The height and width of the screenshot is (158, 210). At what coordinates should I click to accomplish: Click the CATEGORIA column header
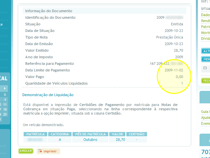(60, 134)
